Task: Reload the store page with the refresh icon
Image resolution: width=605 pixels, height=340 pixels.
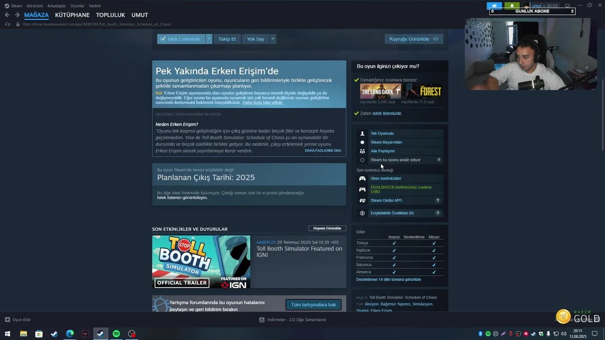Action: 7,24
